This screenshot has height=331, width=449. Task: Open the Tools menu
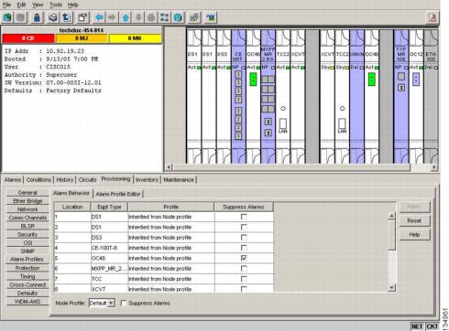tap(56, 5)
